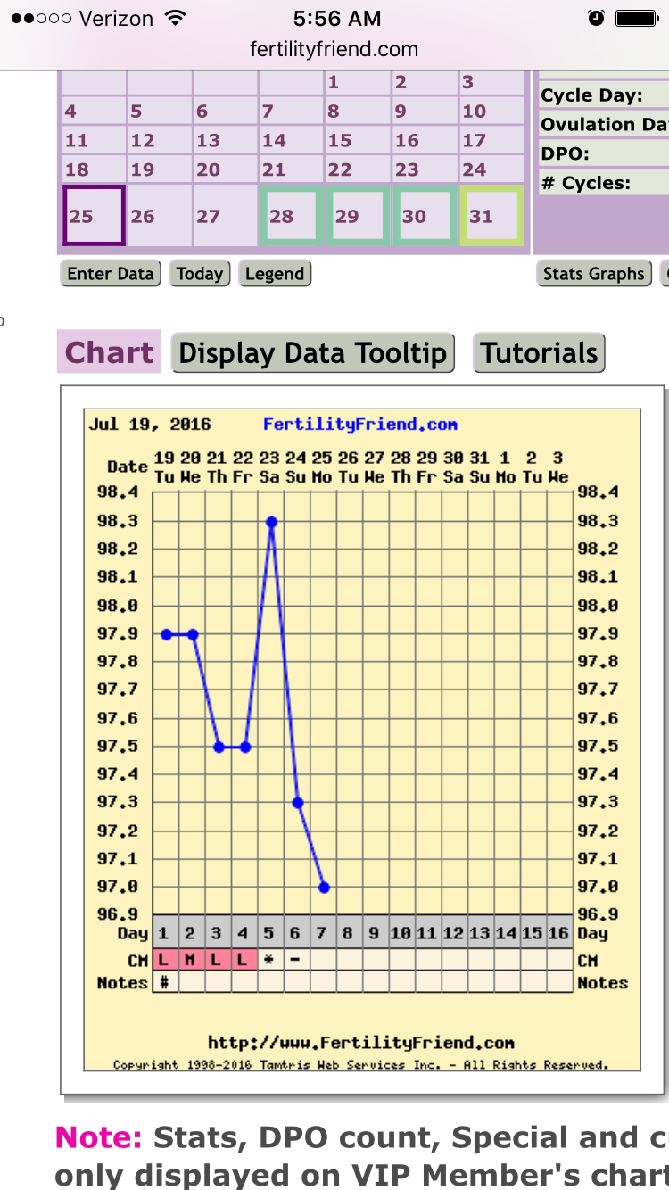
Task: Select calendar day 7
Action: pyautogui.click(x=291, y=112)
